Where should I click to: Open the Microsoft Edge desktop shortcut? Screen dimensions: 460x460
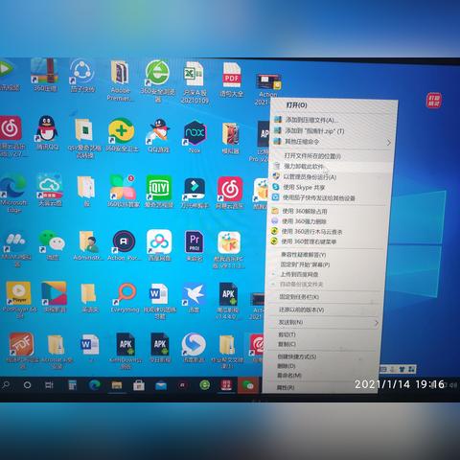pyautogui.click(x=12, y=186)
